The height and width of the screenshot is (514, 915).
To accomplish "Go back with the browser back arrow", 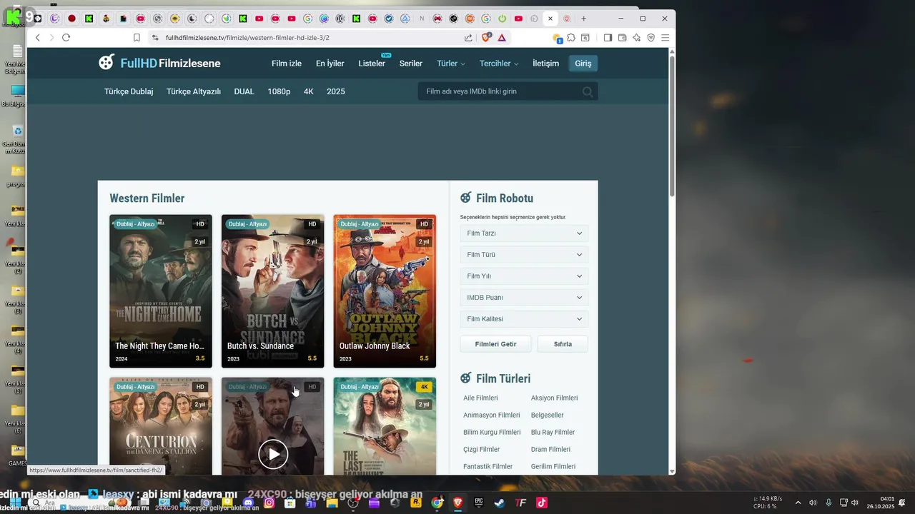I will pos(38,38).
